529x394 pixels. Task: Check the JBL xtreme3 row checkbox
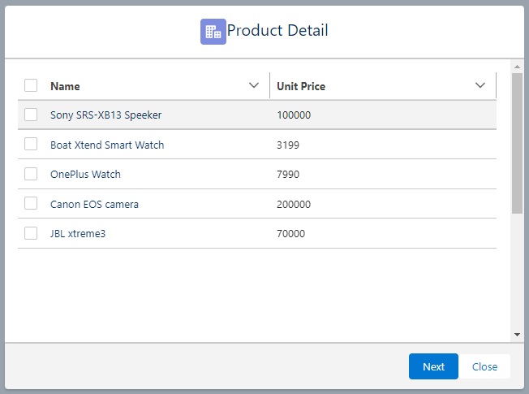[31, 233]
